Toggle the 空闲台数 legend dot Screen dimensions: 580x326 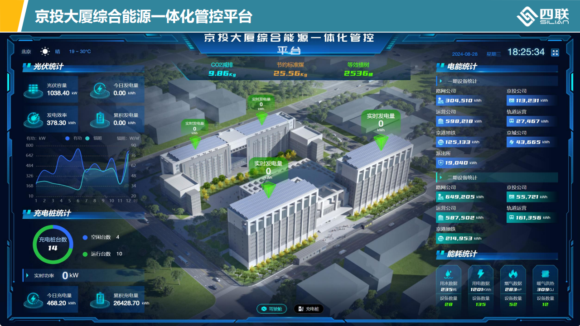85,237
